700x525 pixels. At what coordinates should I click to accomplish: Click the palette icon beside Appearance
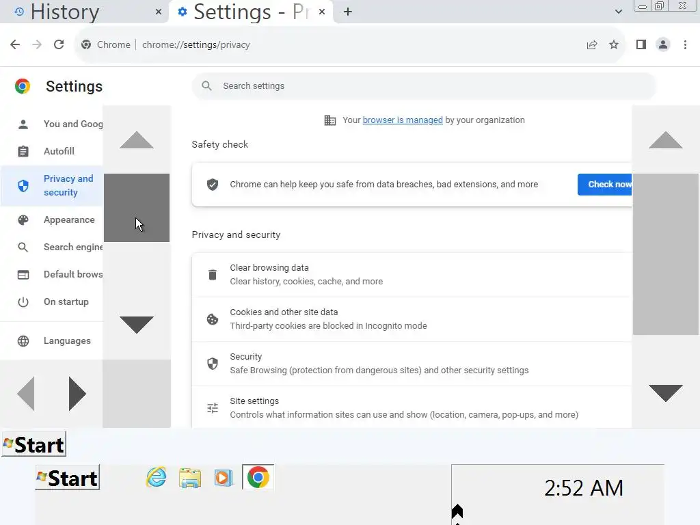click(x=23, y=219)
